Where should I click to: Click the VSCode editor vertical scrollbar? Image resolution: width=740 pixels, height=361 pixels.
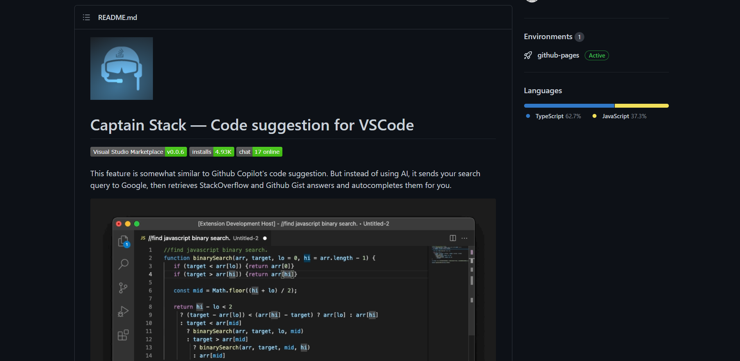472,291
